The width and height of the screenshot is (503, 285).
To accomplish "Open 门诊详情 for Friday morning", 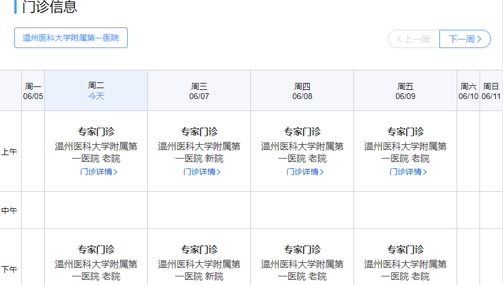I will tap(406, 172).
